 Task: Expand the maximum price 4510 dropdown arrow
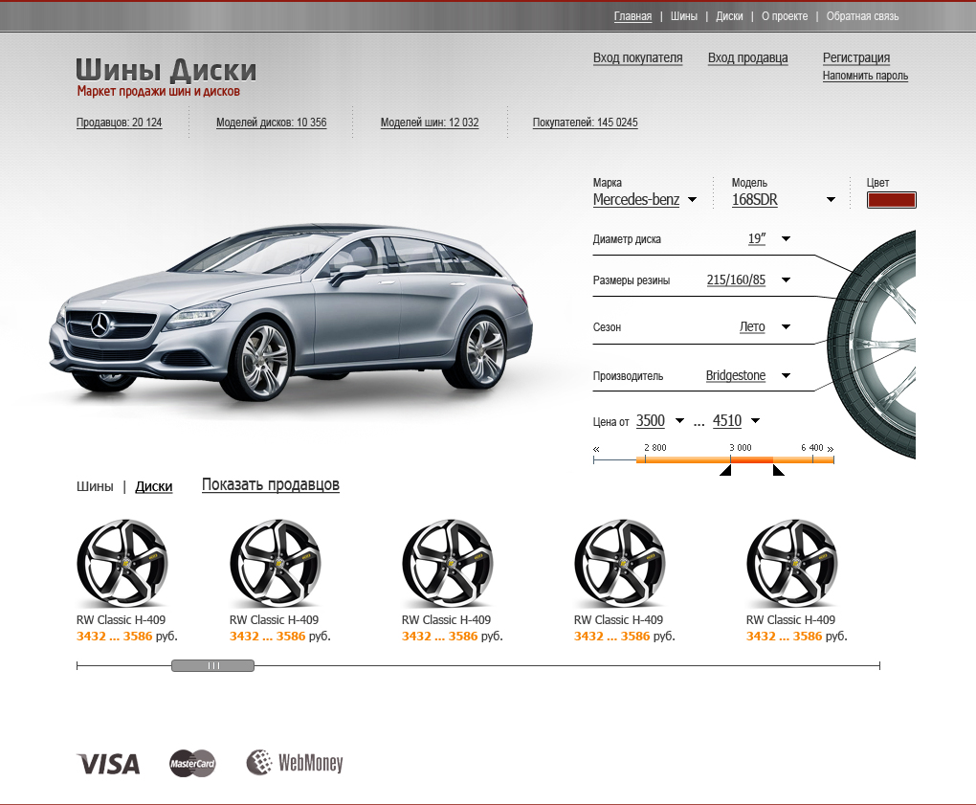tap(755, 421)
